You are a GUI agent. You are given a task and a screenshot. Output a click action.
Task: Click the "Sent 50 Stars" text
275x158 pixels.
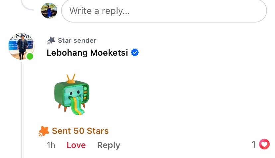pyautogui.click(x=80, y=131)
